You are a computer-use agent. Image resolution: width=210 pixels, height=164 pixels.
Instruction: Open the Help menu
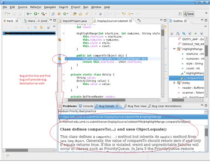tap(107, 7)
